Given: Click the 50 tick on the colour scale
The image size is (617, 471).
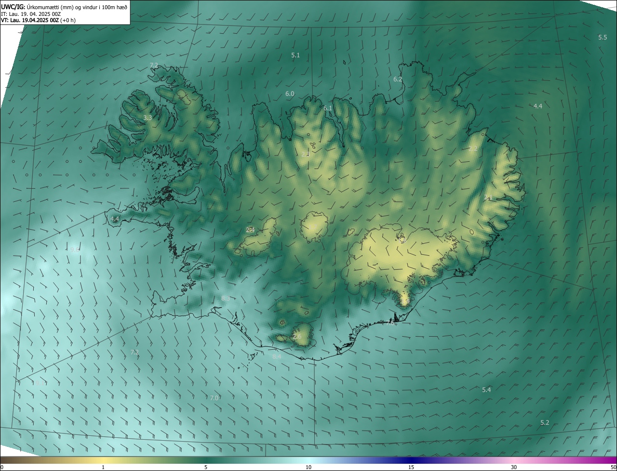Looking at the screenshot, I should [x=613, y=467].
